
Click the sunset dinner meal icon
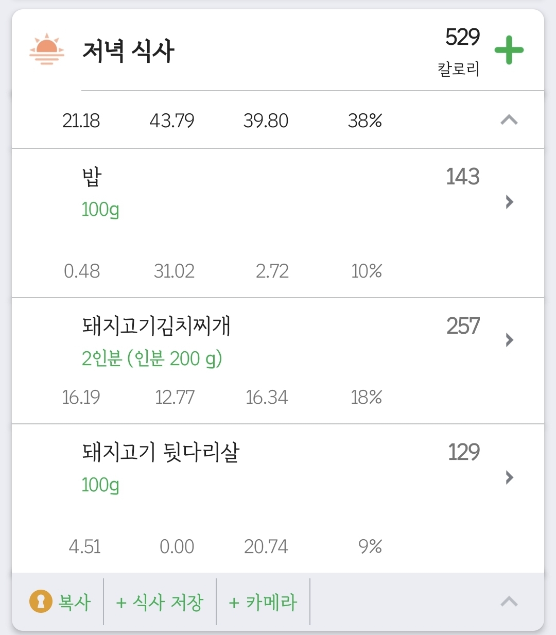(47, 50)
